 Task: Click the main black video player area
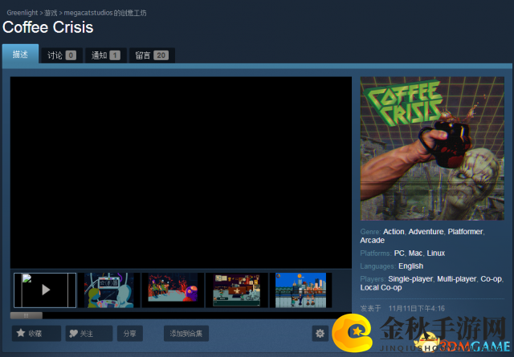[x=181, y=172]
